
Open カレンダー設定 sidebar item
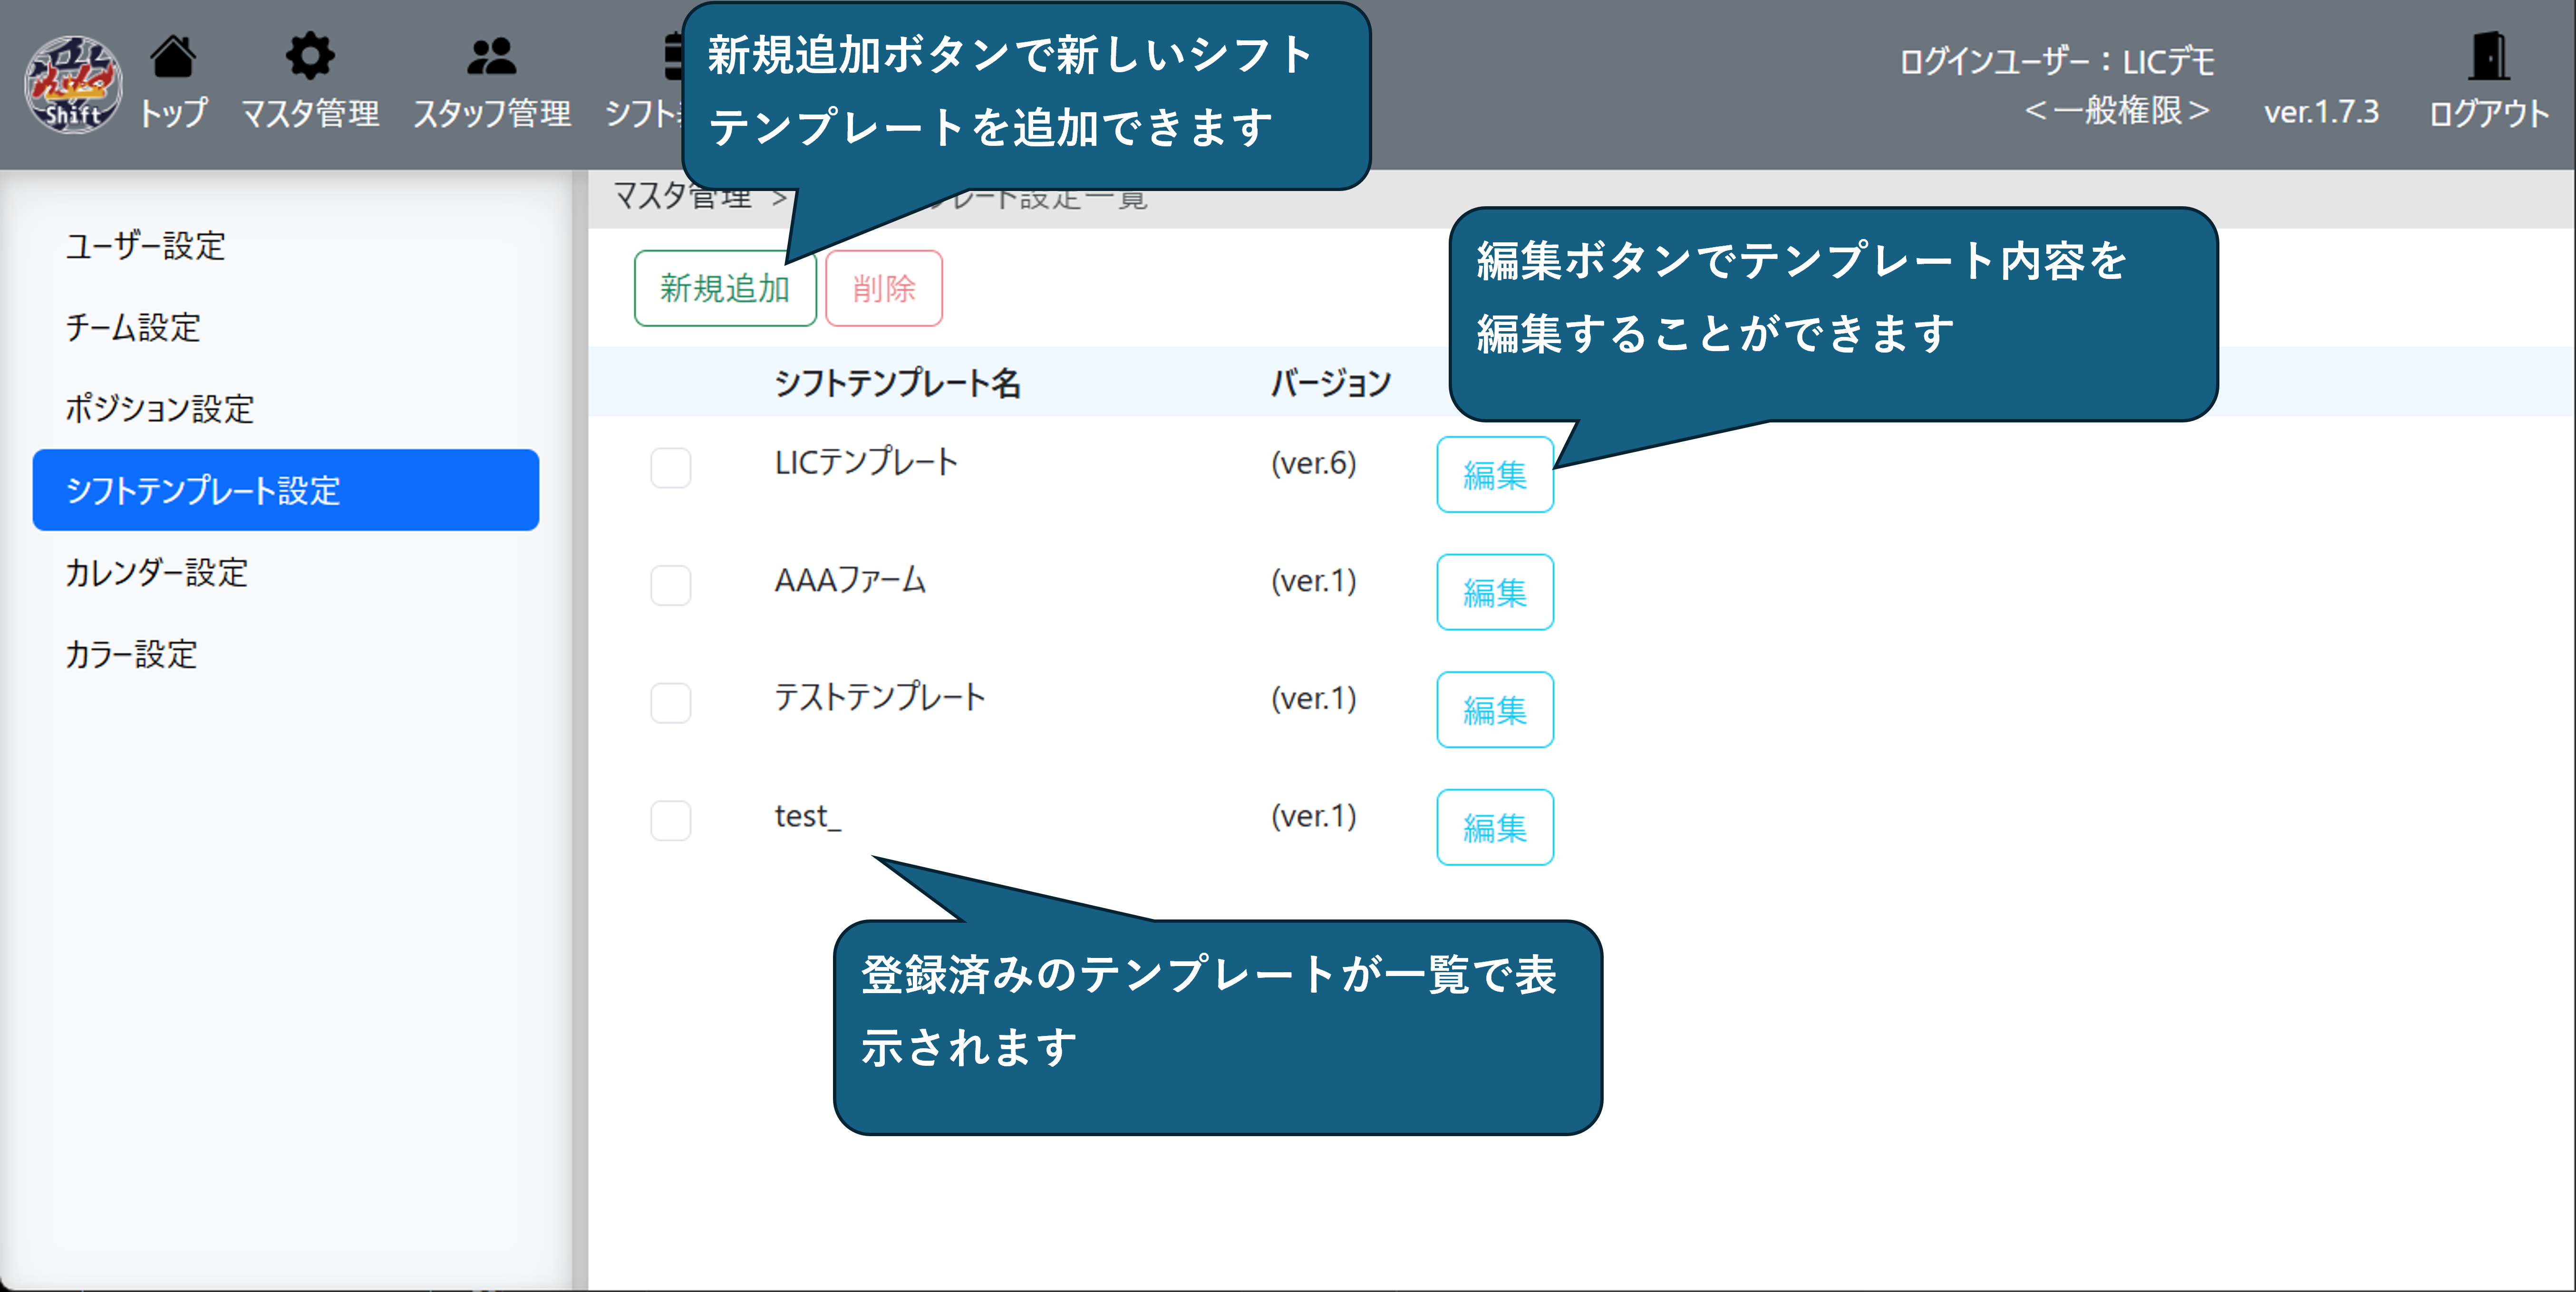tap(156, 573)
